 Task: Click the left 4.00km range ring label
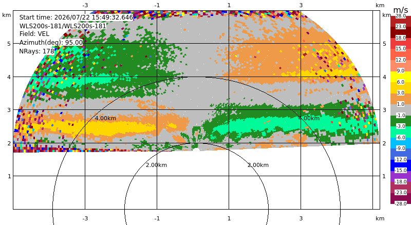(x=105, y=118)
